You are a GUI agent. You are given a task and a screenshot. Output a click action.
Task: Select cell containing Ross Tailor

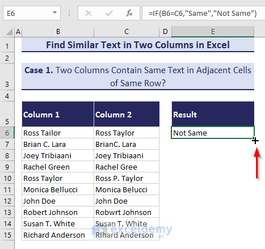click(x=58, y=133)
